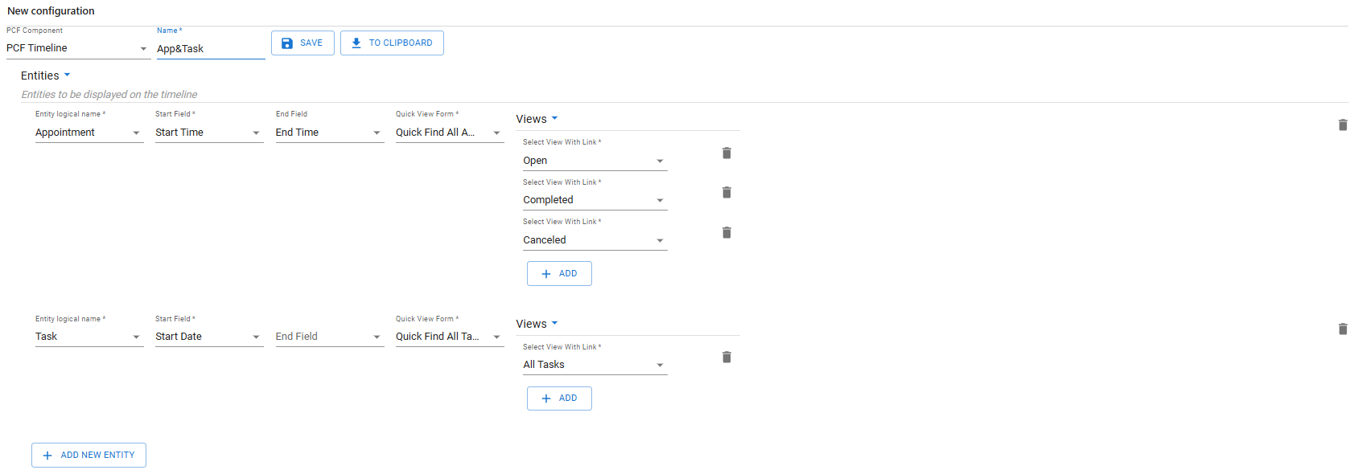
Task: Save the App&Task configuration
Action: [302, 43]
